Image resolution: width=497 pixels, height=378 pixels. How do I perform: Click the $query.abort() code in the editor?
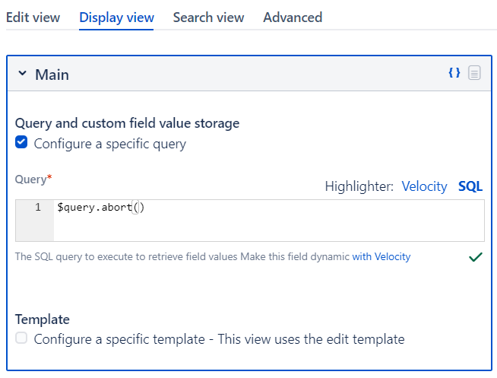[100, 208]
